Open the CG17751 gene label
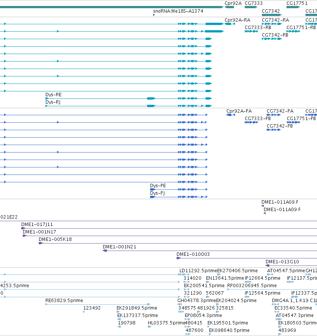317x336 pixels. pos(297,3)
